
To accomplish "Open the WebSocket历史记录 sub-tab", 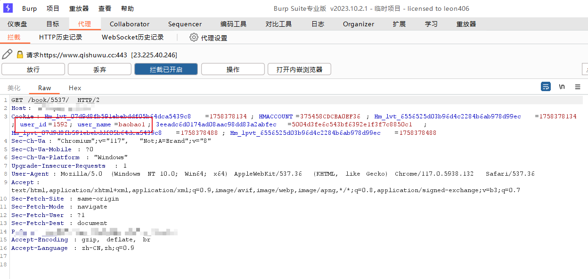I will click(132, 37).
